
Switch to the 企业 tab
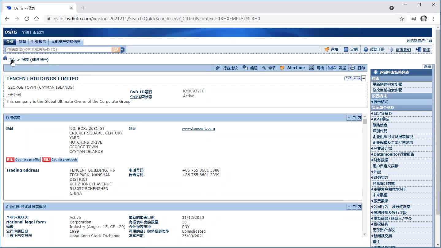(x=10, y=42)
